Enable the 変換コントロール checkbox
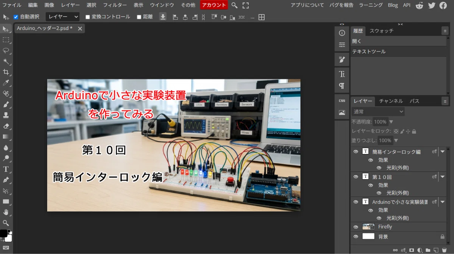 pos(88,17)
